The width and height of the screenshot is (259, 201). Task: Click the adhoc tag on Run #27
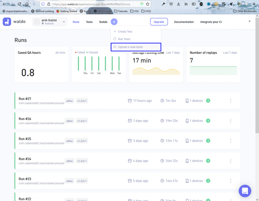pos(70,101)
